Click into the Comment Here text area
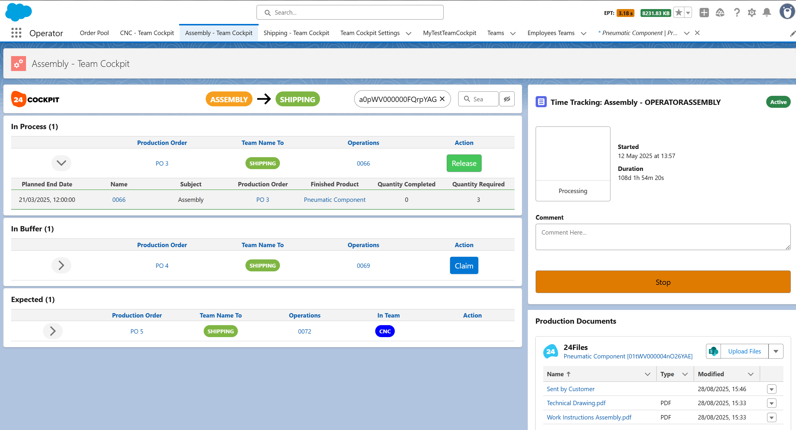The width and height of the screenshot is (796, 430). pyautogui.click(x=663, y=237)
